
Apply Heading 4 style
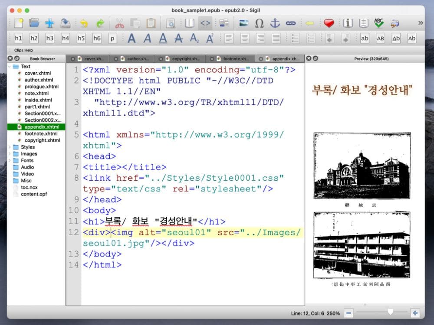[x=66, y=38]
